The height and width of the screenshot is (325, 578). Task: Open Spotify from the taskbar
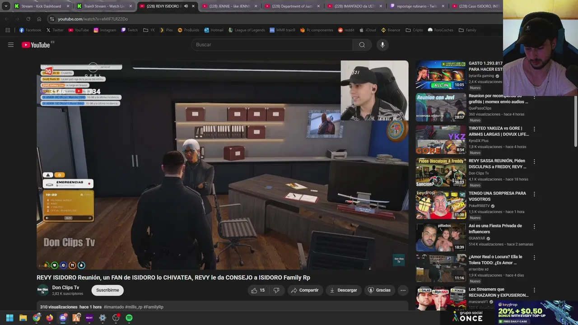point(129,318)
